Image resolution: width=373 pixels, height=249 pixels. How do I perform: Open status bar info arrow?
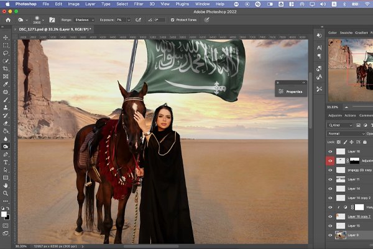(83, 247)
